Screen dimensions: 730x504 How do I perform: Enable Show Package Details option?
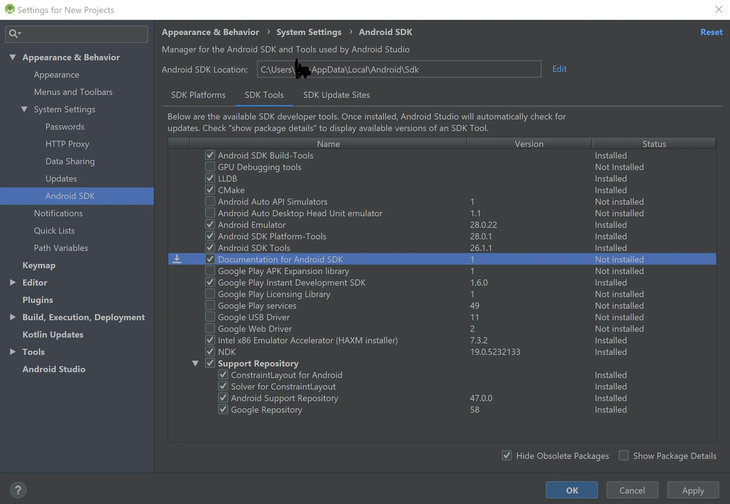[x=624, y=455]
